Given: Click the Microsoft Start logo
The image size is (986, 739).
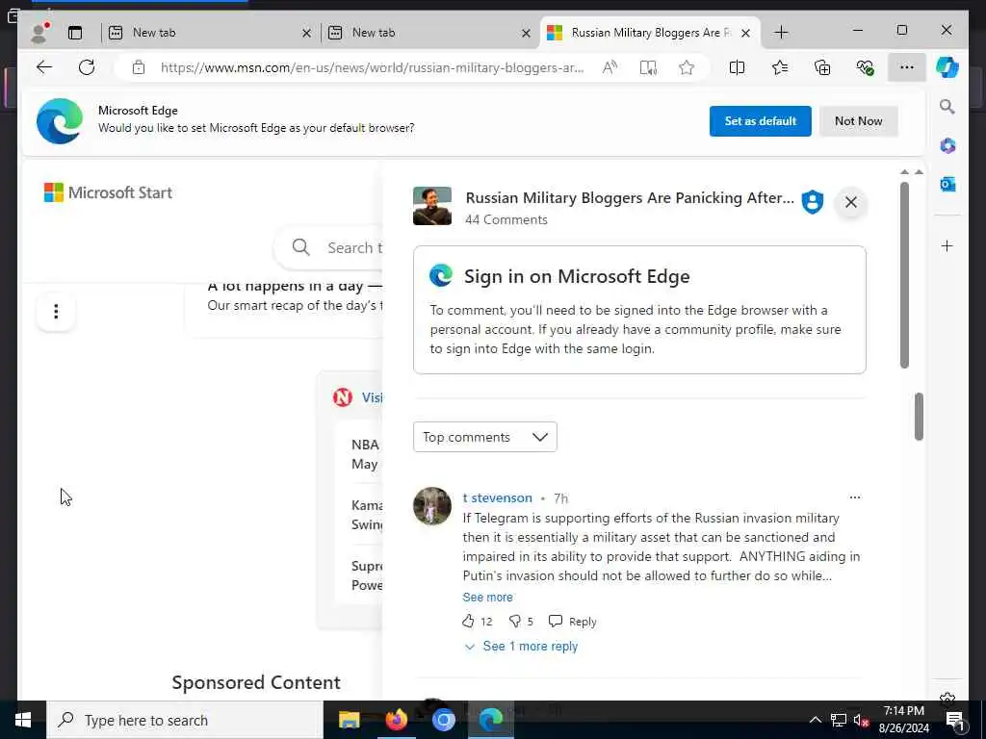Looking at the screenshot, I should point(108,192).
